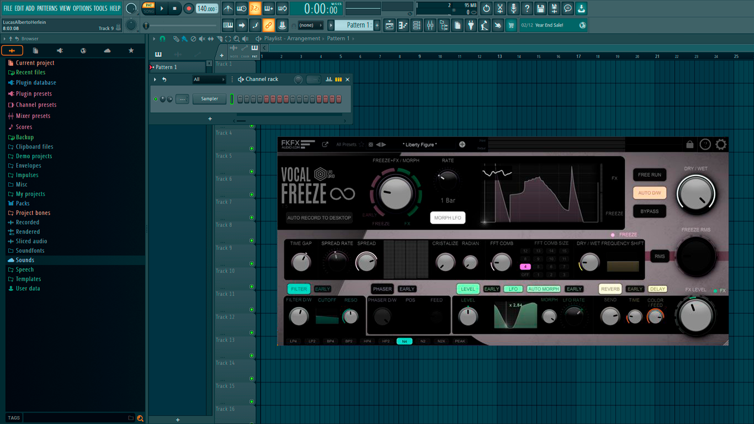Click the browser search magnifier icon

tap(140, 418)
